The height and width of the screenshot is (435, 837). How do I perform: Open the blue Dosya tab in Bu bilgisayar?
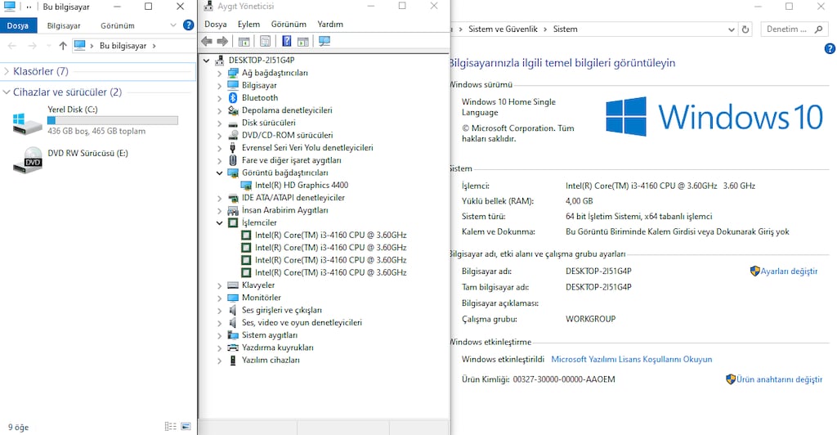[18, 25]
